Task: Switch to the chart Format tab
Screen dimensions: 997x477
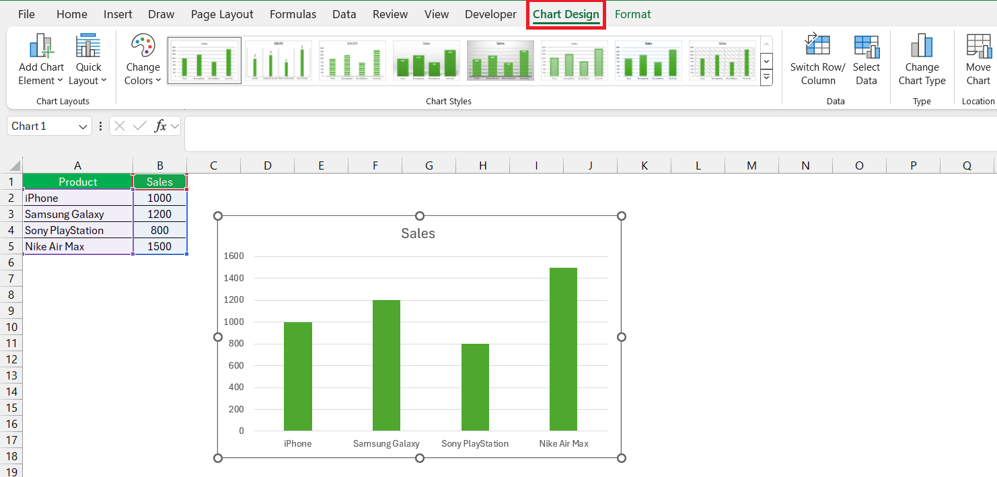Action: pos(633,14)
